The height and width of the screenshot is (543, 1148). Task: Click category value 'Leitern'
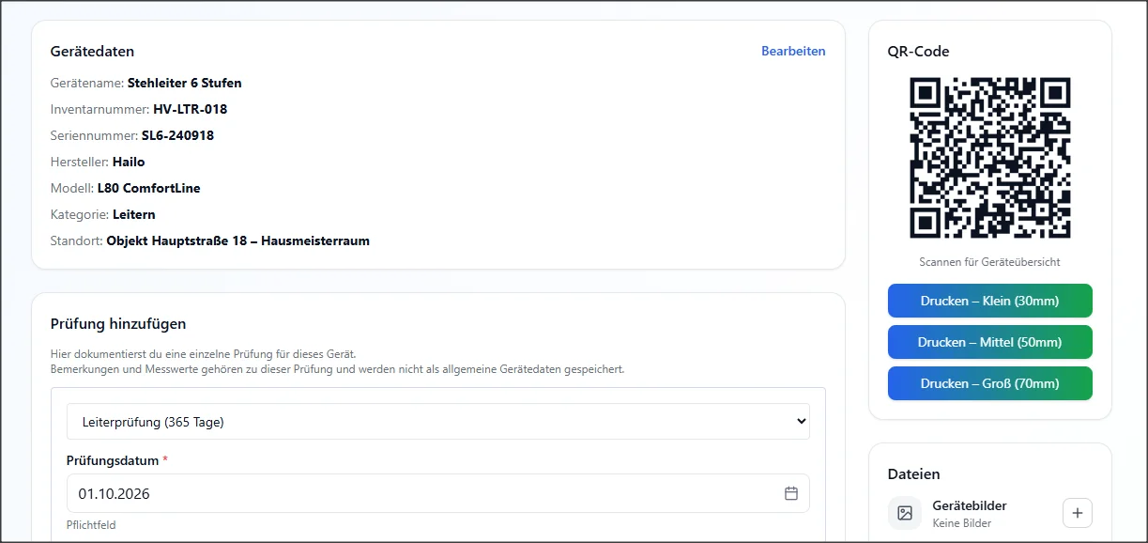pyautogui.click(x=134, y=214)
